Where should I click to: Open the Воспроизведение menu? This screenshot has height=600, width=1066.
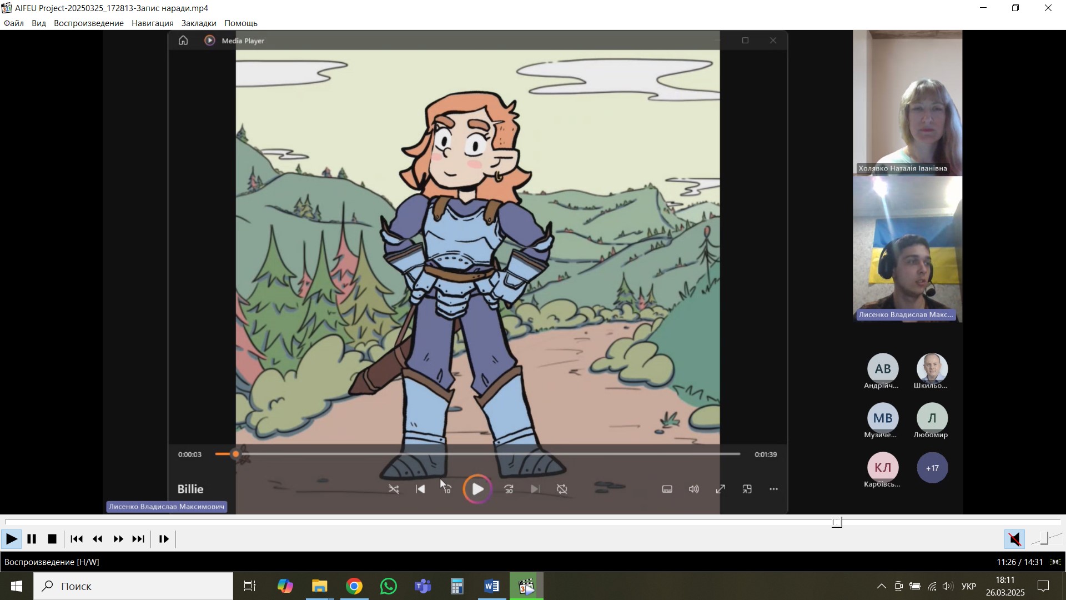click(88, 23)
